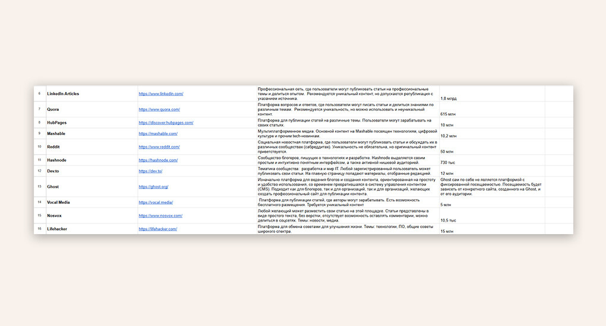
Task: Select the '615 млн' traffic cell
Action: pyautogui.click(x=492, y=109)
